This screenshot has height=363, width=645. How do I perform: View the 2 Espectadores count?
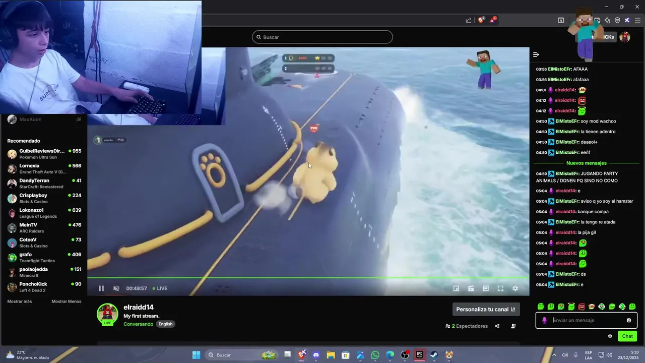pyautogui.click(x=467, y=326)
